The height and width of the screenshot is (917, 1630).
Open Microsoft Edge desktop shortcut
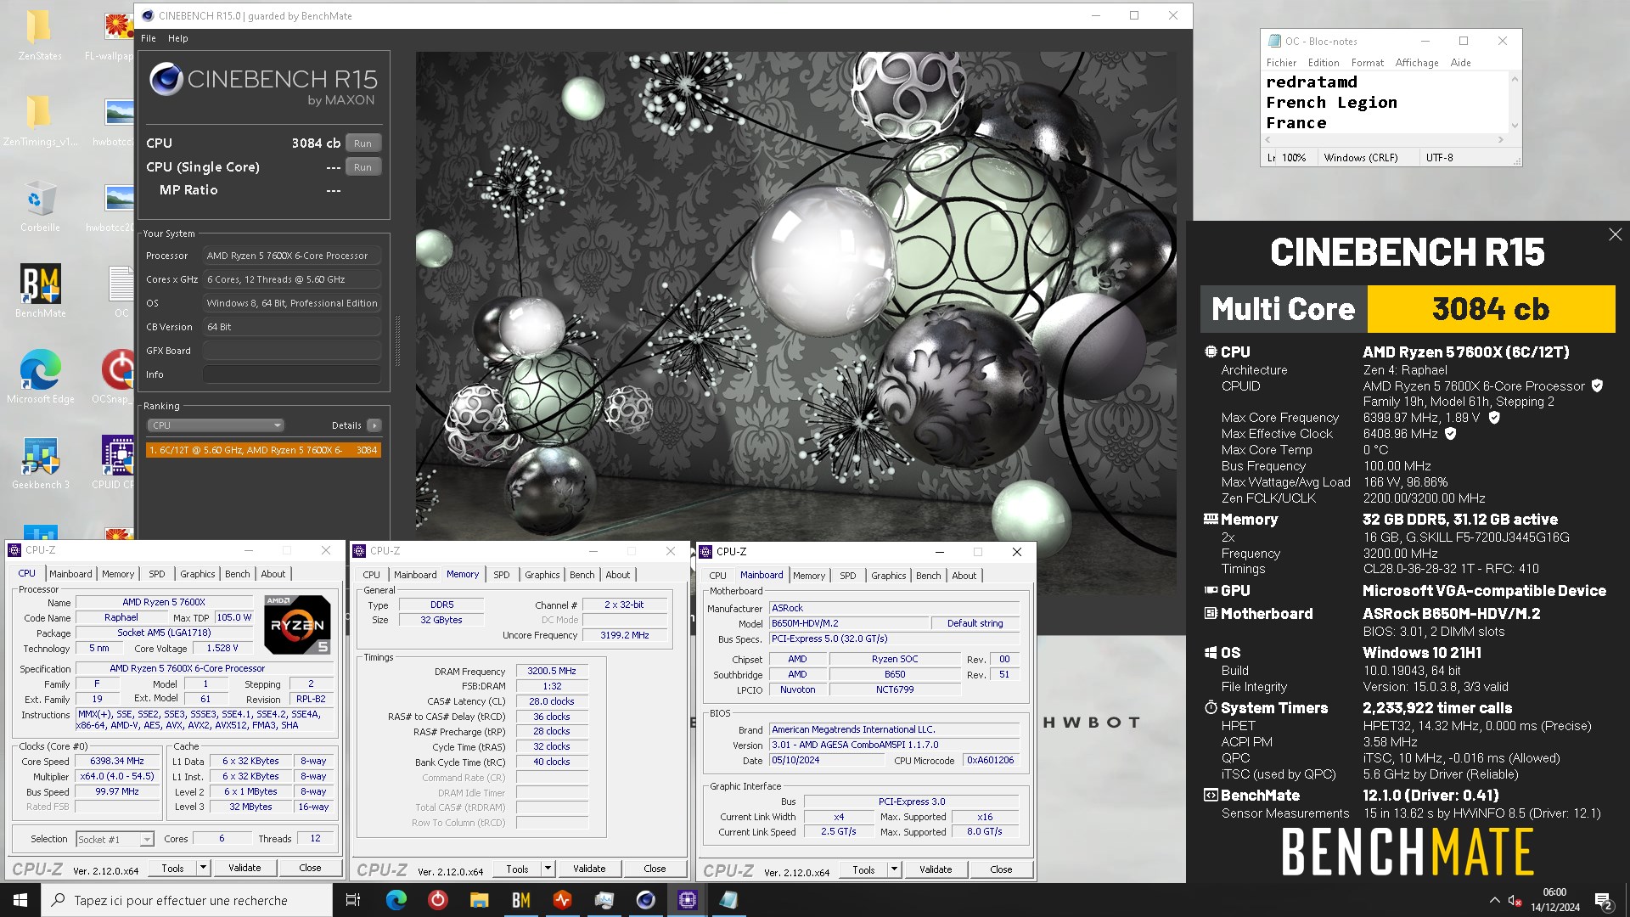[40, 377]
